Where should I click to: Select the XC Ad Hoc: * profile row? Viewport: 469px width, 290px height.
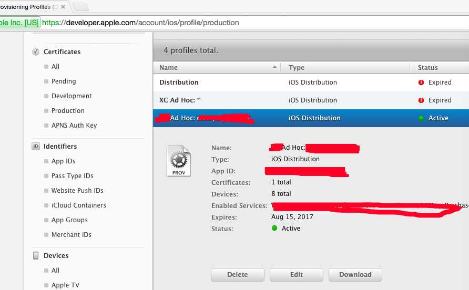311,100
